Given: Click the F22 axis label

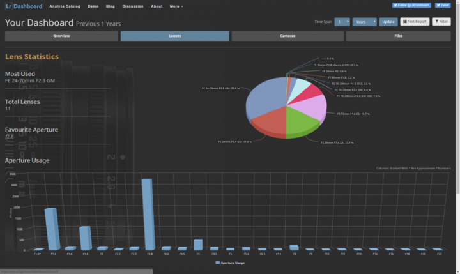Looking at the screenshot, I should (x=439, y=254).
